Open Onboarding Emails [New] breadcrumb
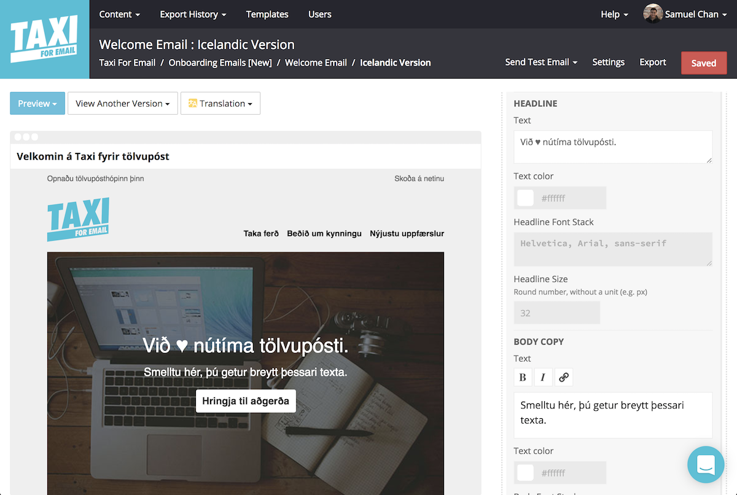The image size is (737, 495). click(x=220, y=63)
